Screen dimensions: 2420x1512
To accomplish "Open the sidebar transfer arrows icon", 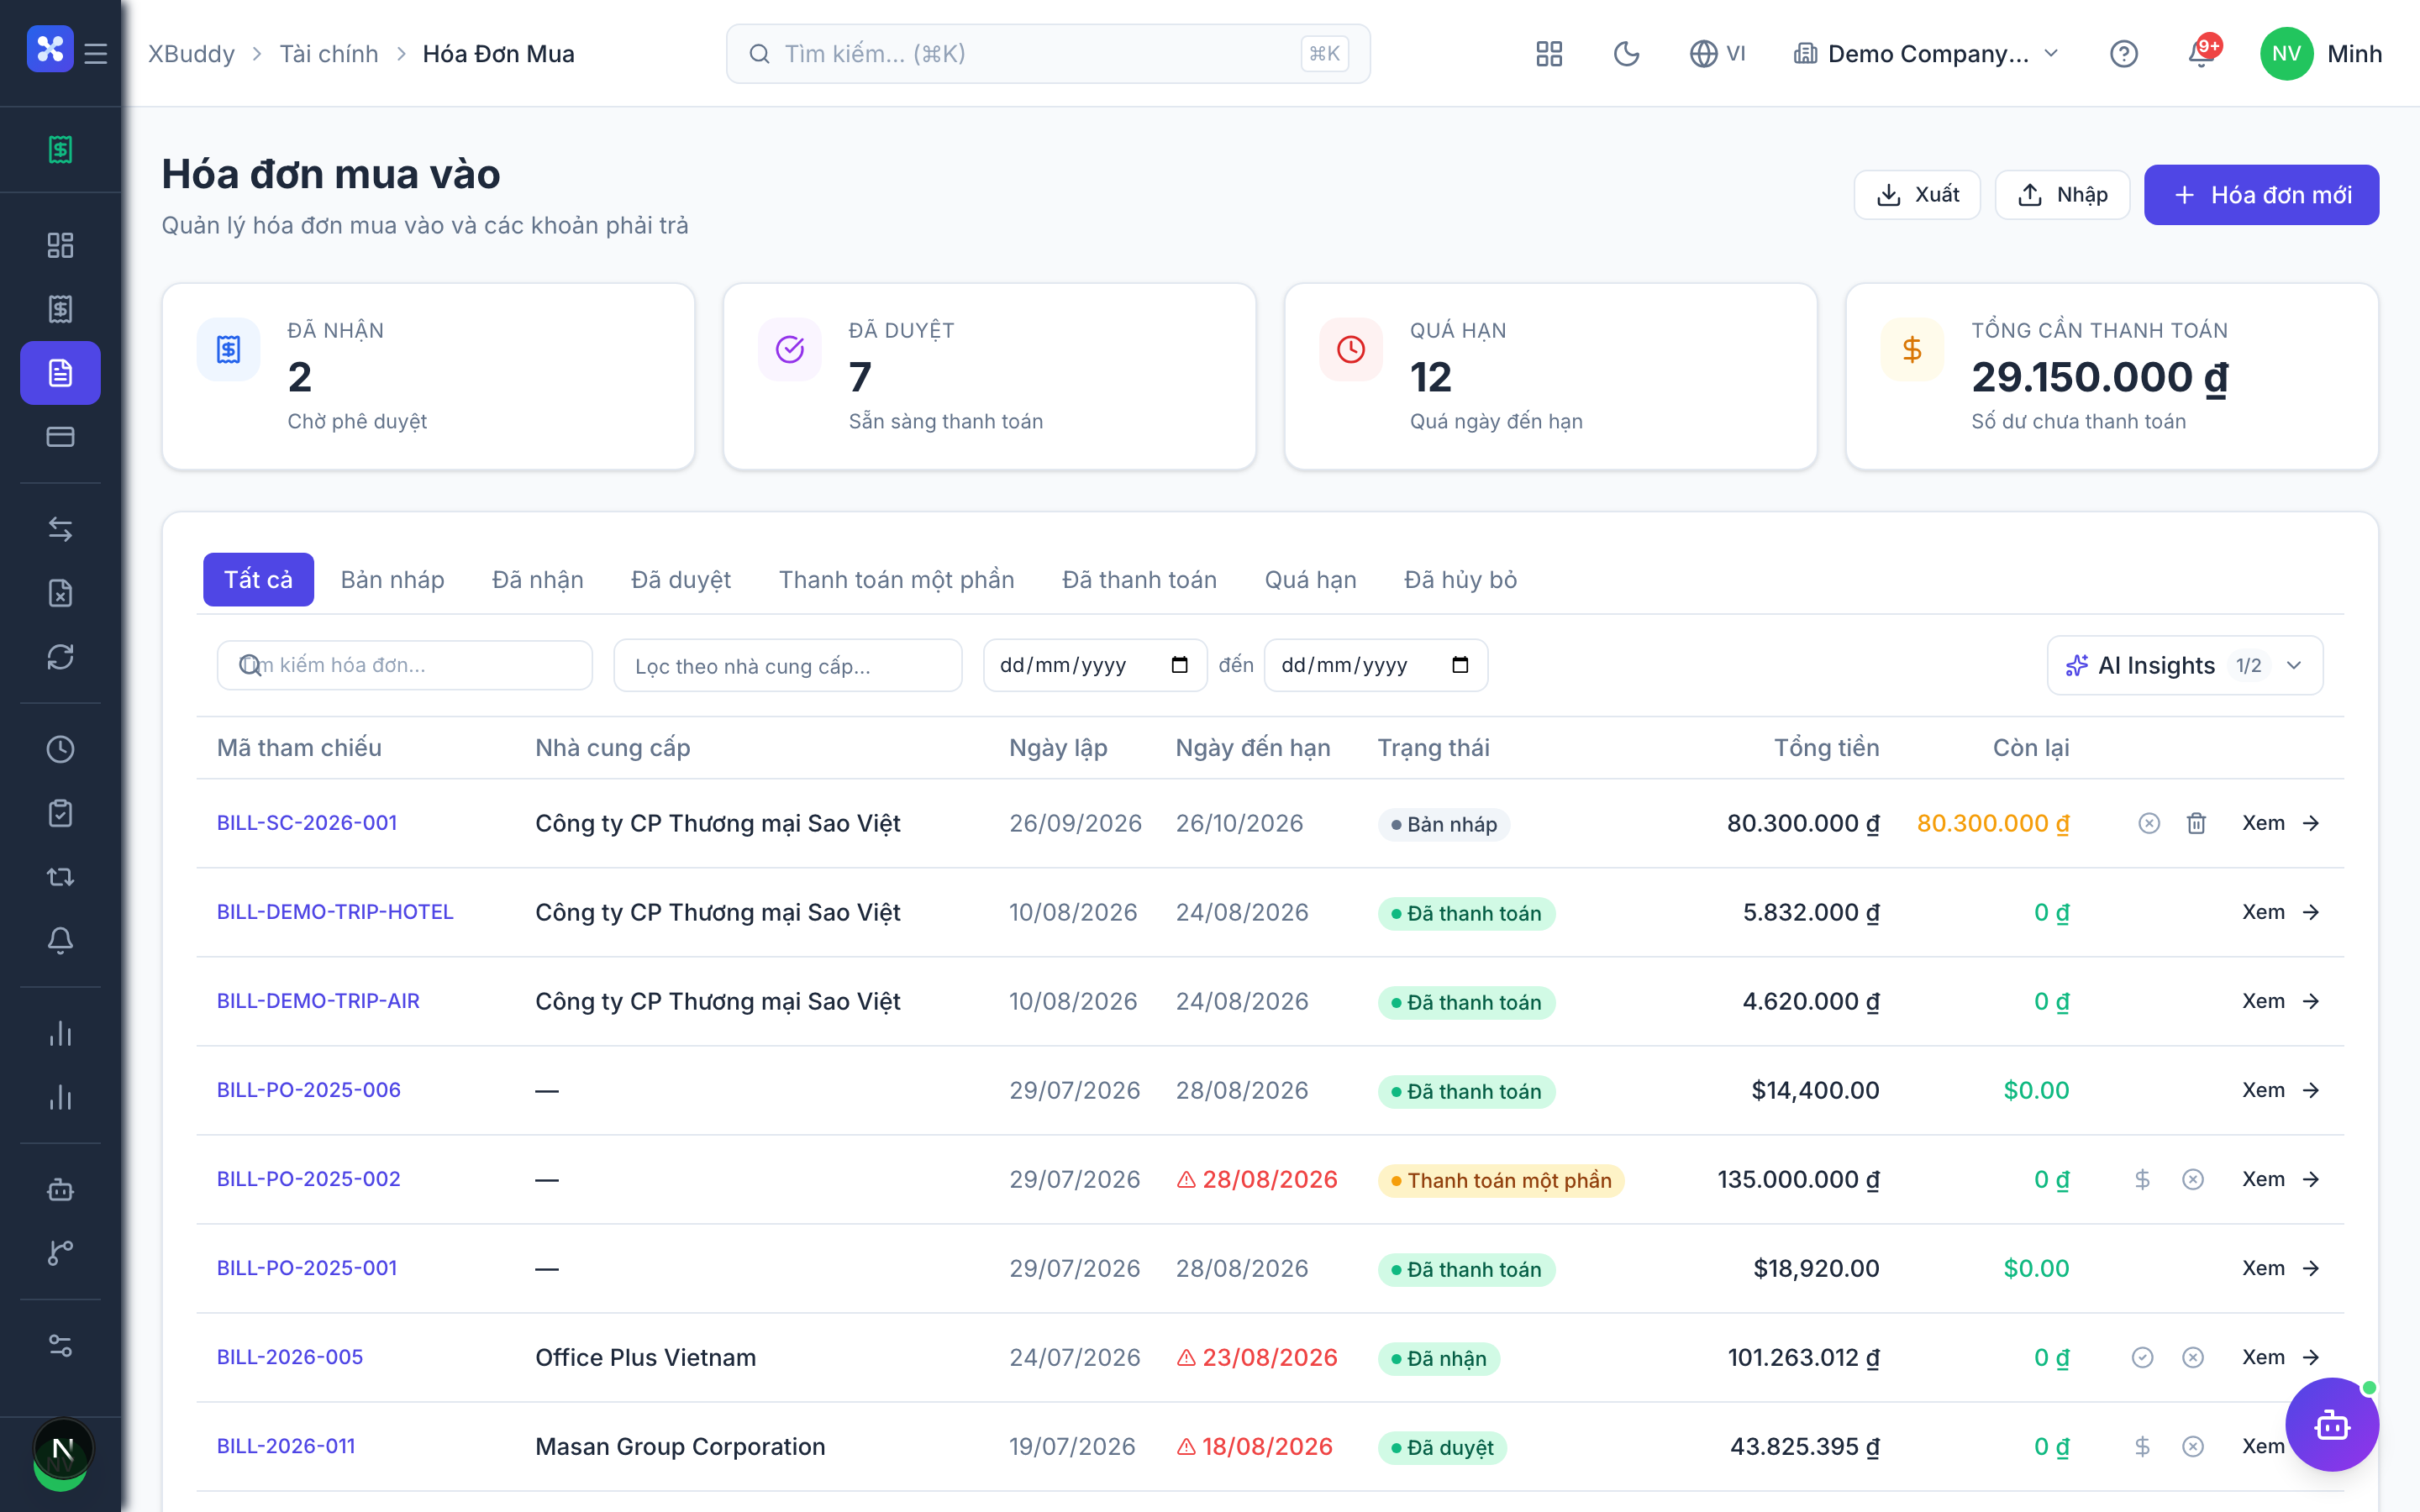I will (60, 529).
